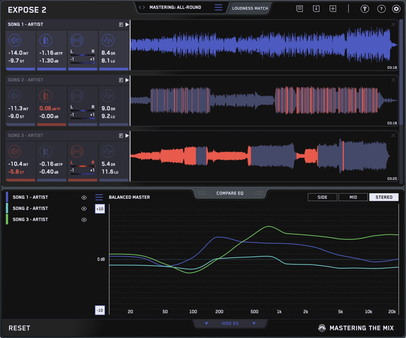This screenshot has height=338, width=406.
Task: Click the dynamic range icon on Song 1
Action: [x=108, y=40]
